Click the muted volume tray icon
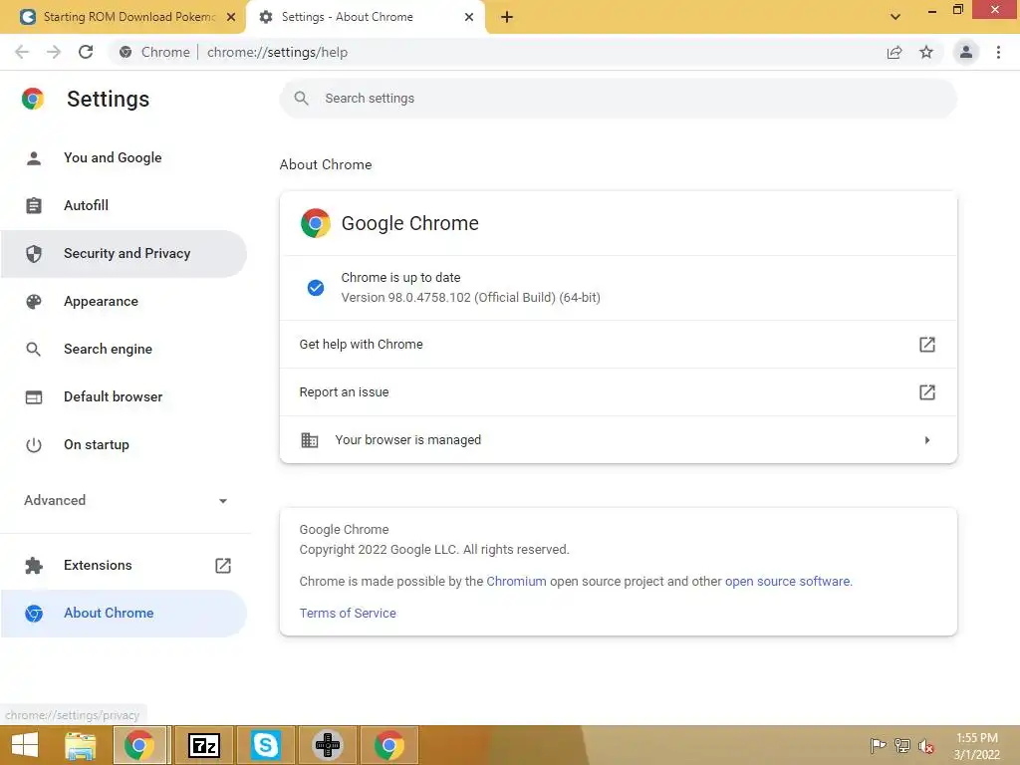The image size is (1020, 765). point(926,746)
